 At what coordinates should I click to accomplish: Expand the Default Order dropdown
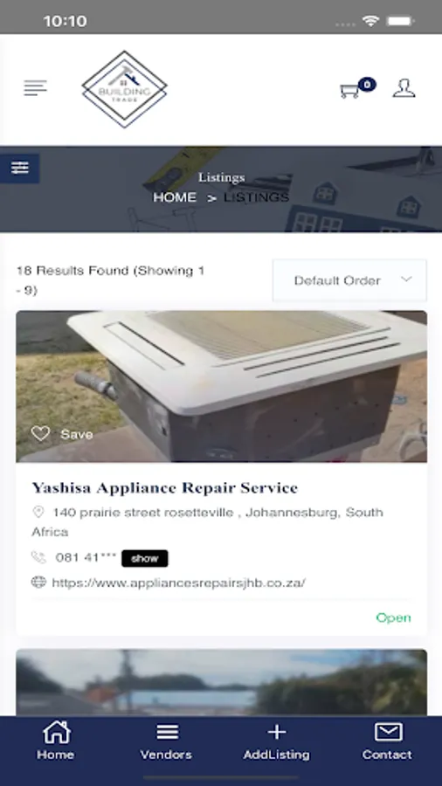pyautogui.click(x=349, y=280)
